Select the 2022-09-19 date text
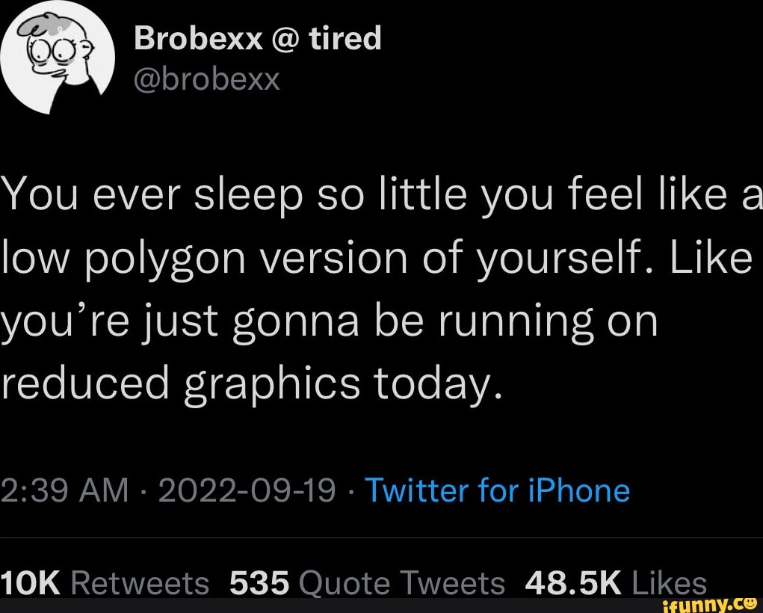The width and height of the screenshot is (763, 613). pos(247,491)
